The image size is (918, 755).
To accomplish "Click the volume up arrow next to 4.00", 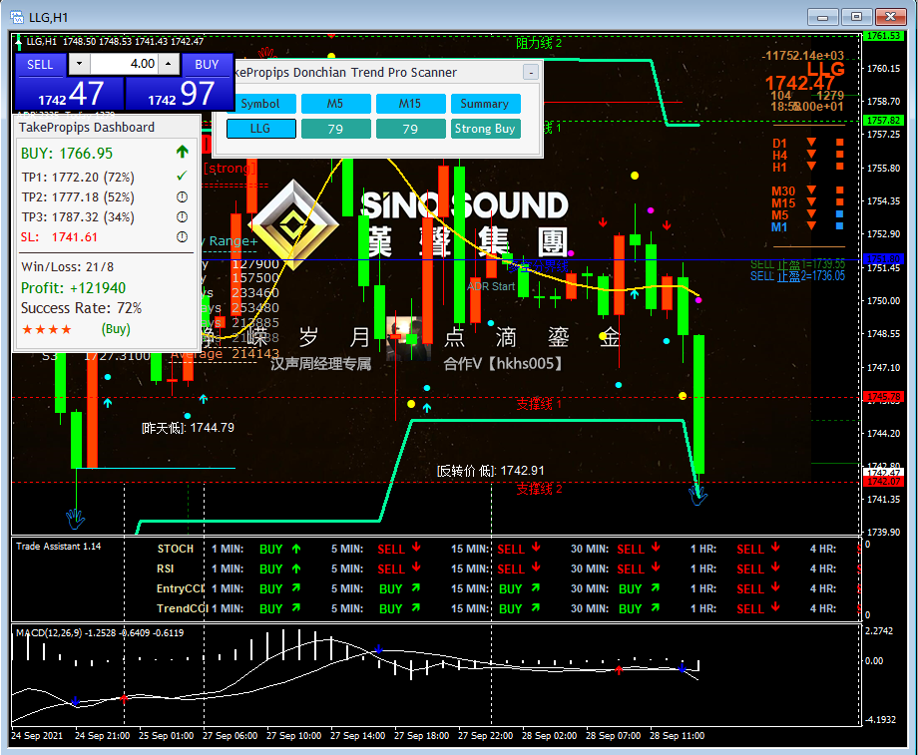I will [169, 64].
